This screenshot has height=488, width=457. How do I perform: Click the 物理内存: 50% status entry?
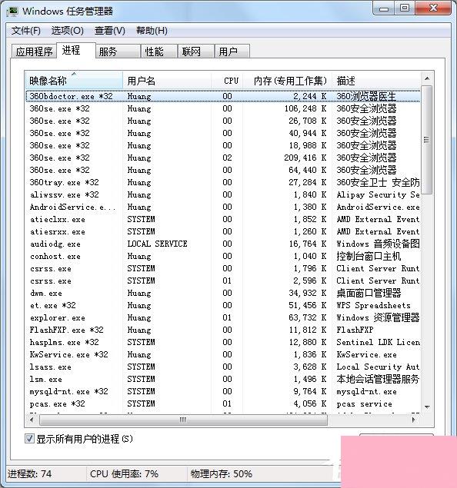click(x=221, y=473)
